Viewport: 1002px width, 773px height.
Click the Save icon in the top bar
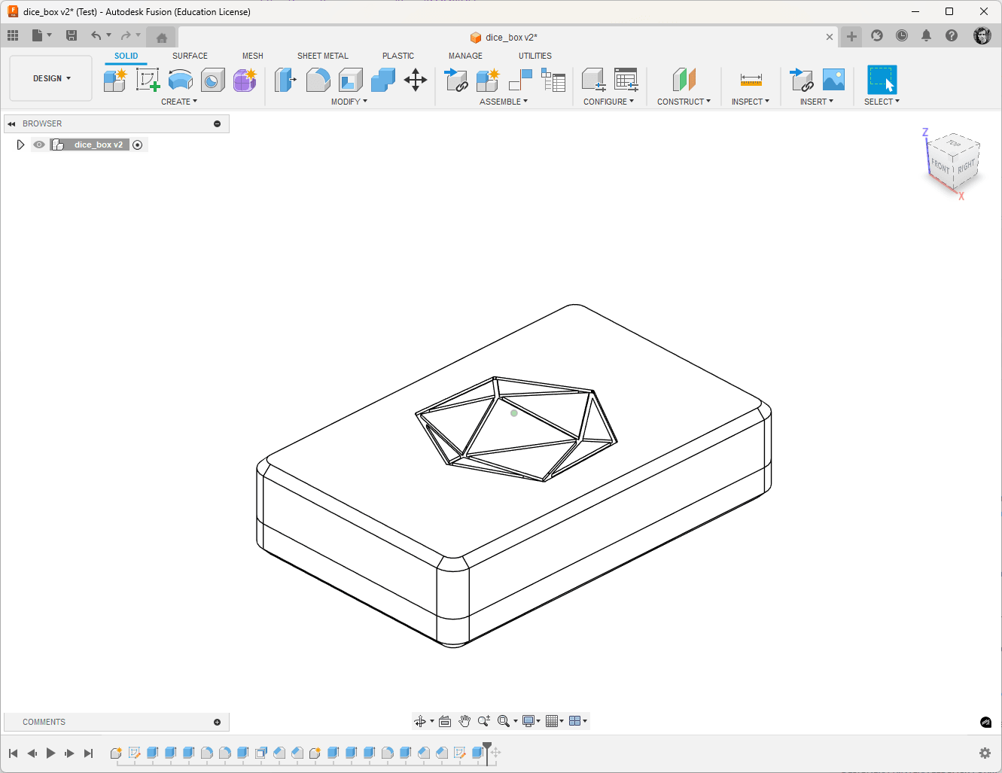click(x=72, y=35)
